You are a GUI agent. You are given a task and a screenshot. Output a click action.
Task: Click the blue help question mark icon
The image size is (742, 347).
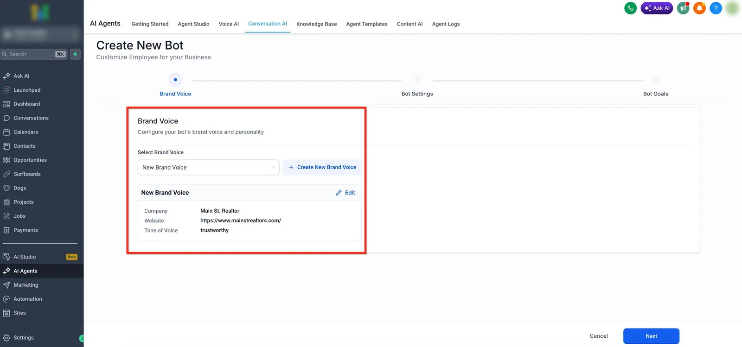[x=716, y=8]
